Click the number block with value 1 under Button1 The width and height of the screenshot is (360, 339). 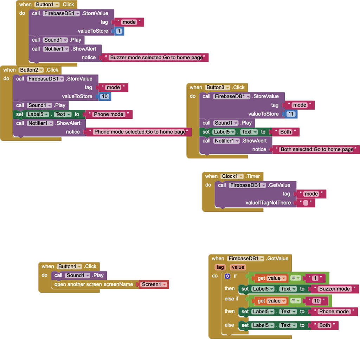pyautogui.click(x=119, y=31)
